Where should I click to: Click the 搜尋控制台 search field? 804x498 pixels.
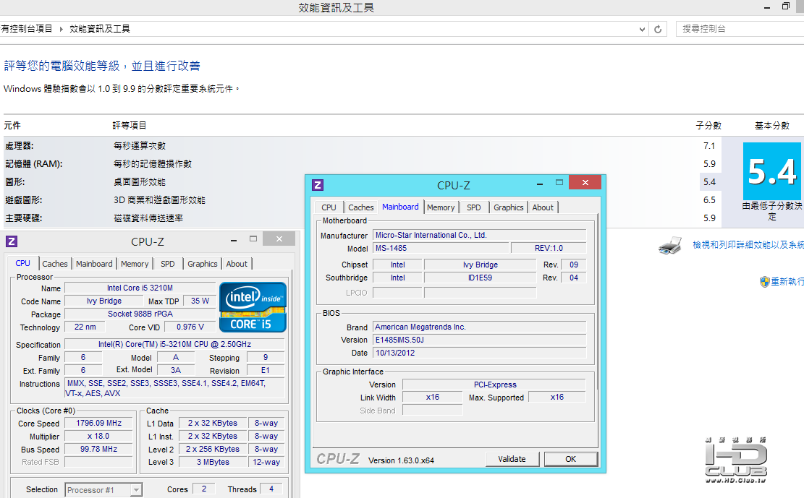pyautogui.click(x=740, y=29)
